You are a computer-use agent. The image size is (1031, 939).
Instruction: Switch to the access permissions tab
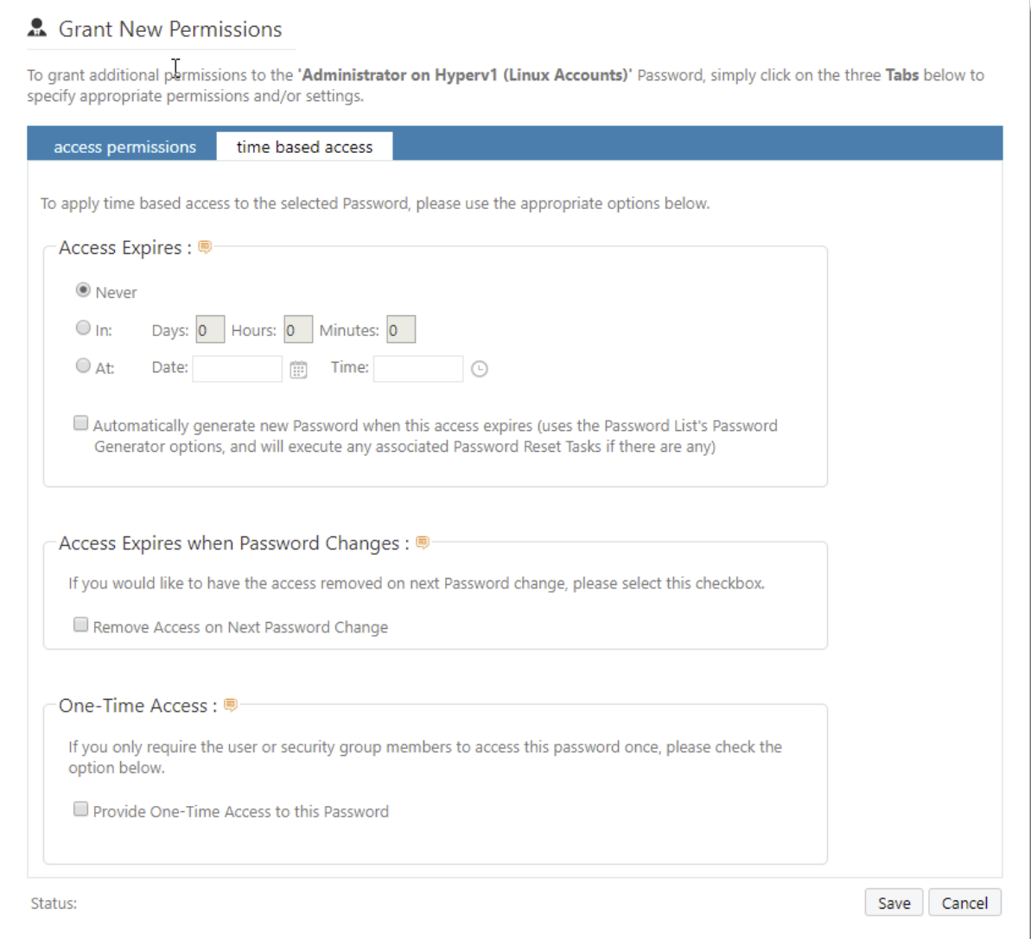(x=124, y=146)
